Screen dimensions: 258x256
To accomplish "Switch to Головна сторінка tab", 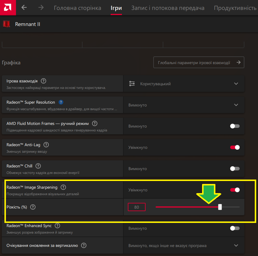I will [x=78, y=8].
